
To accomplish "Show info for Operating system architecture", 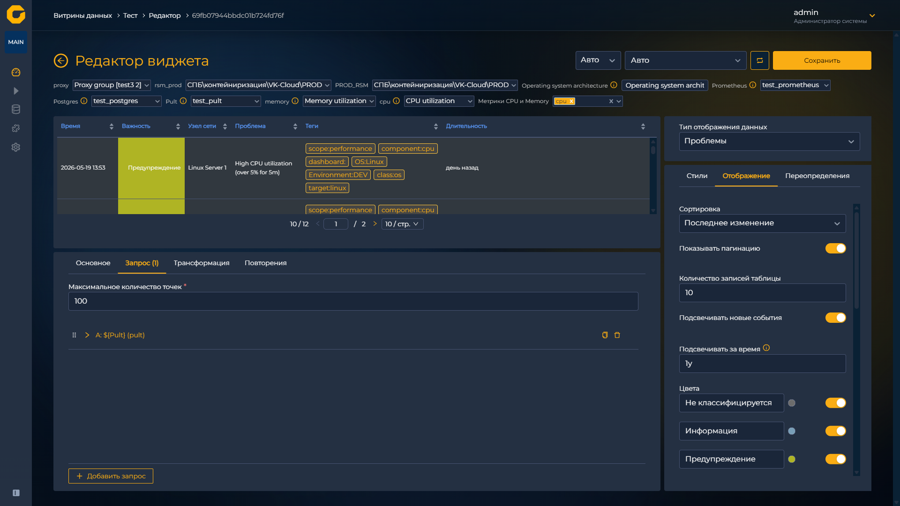I will tap(614, 85).
